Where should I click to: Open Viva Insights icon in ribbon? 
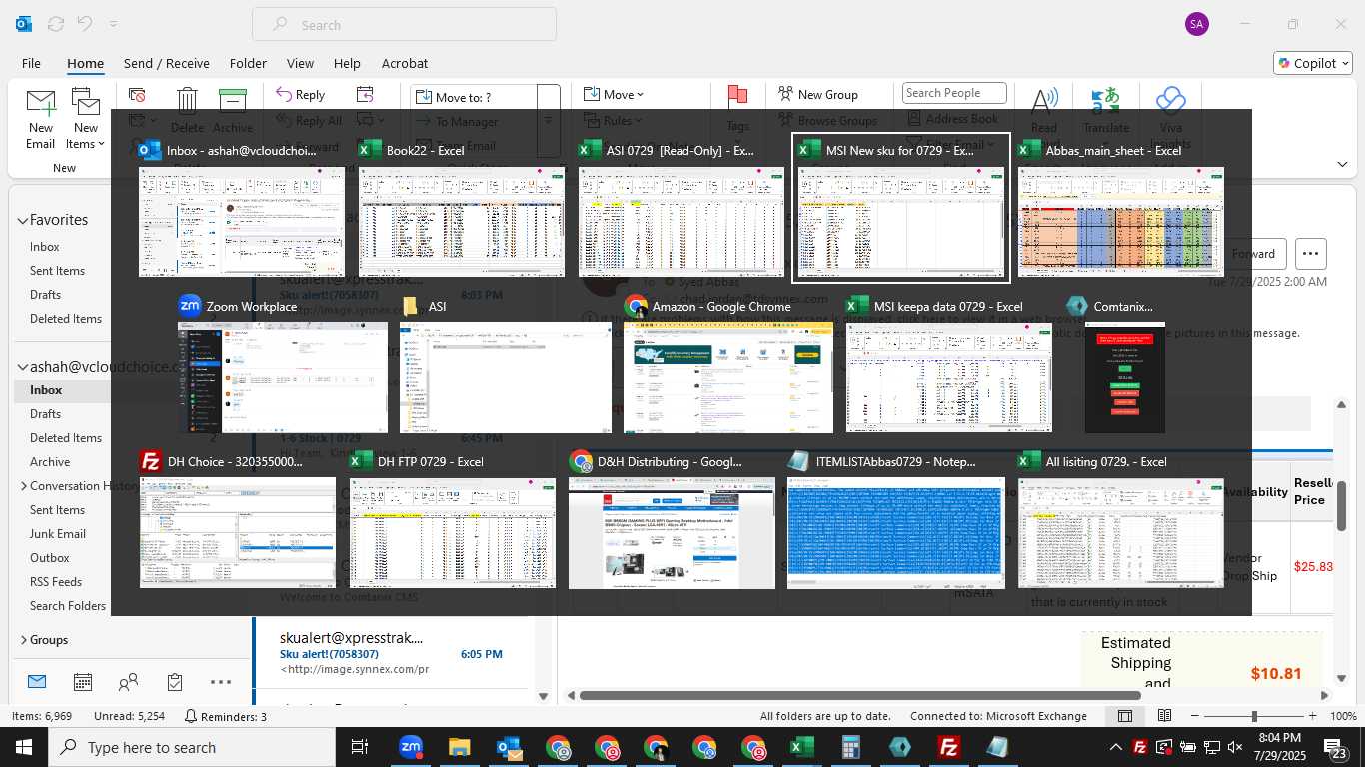(1170, 100)
